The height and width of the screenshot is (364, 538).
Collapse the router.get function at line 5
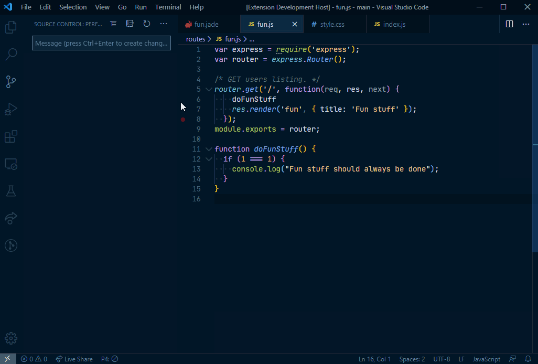[208, 89]
